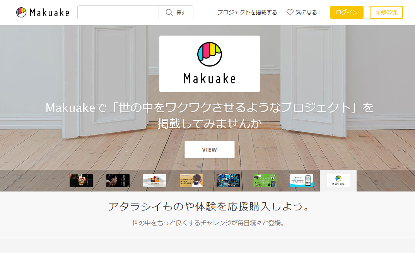Viewport: 415px width, 253px height.
Task: Select the blue abstract art thumbnail
Action: click(x=228, y=181)
